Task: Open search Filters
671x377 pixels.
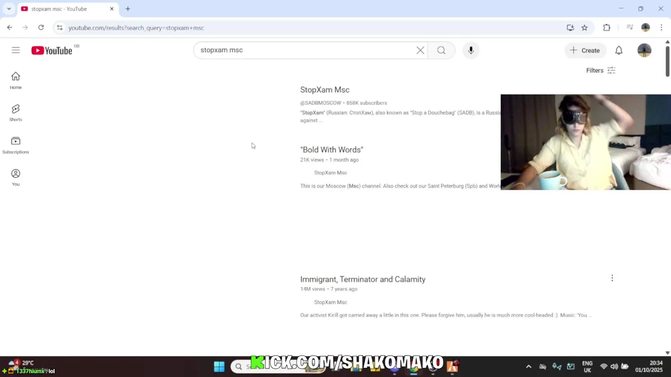Action: pos(601,70)
